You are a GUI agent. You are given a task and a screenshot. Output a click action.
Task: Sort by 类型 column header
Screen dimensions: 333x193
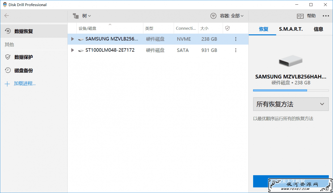(x=158, y=28)
